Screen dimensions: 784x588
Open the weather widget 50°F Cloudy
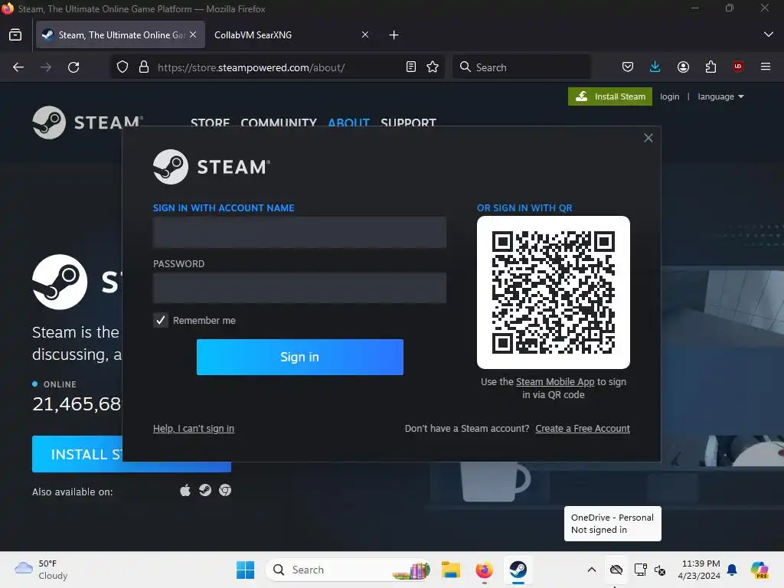(x=40, y=570)
